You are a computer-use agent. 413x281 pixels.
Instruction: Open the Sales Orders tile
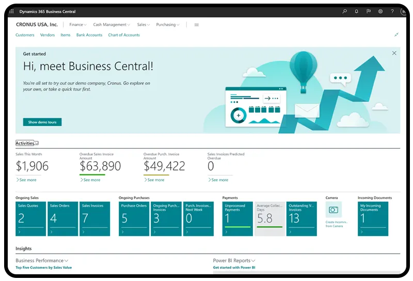pyautogui.click(x=62, y=218)
